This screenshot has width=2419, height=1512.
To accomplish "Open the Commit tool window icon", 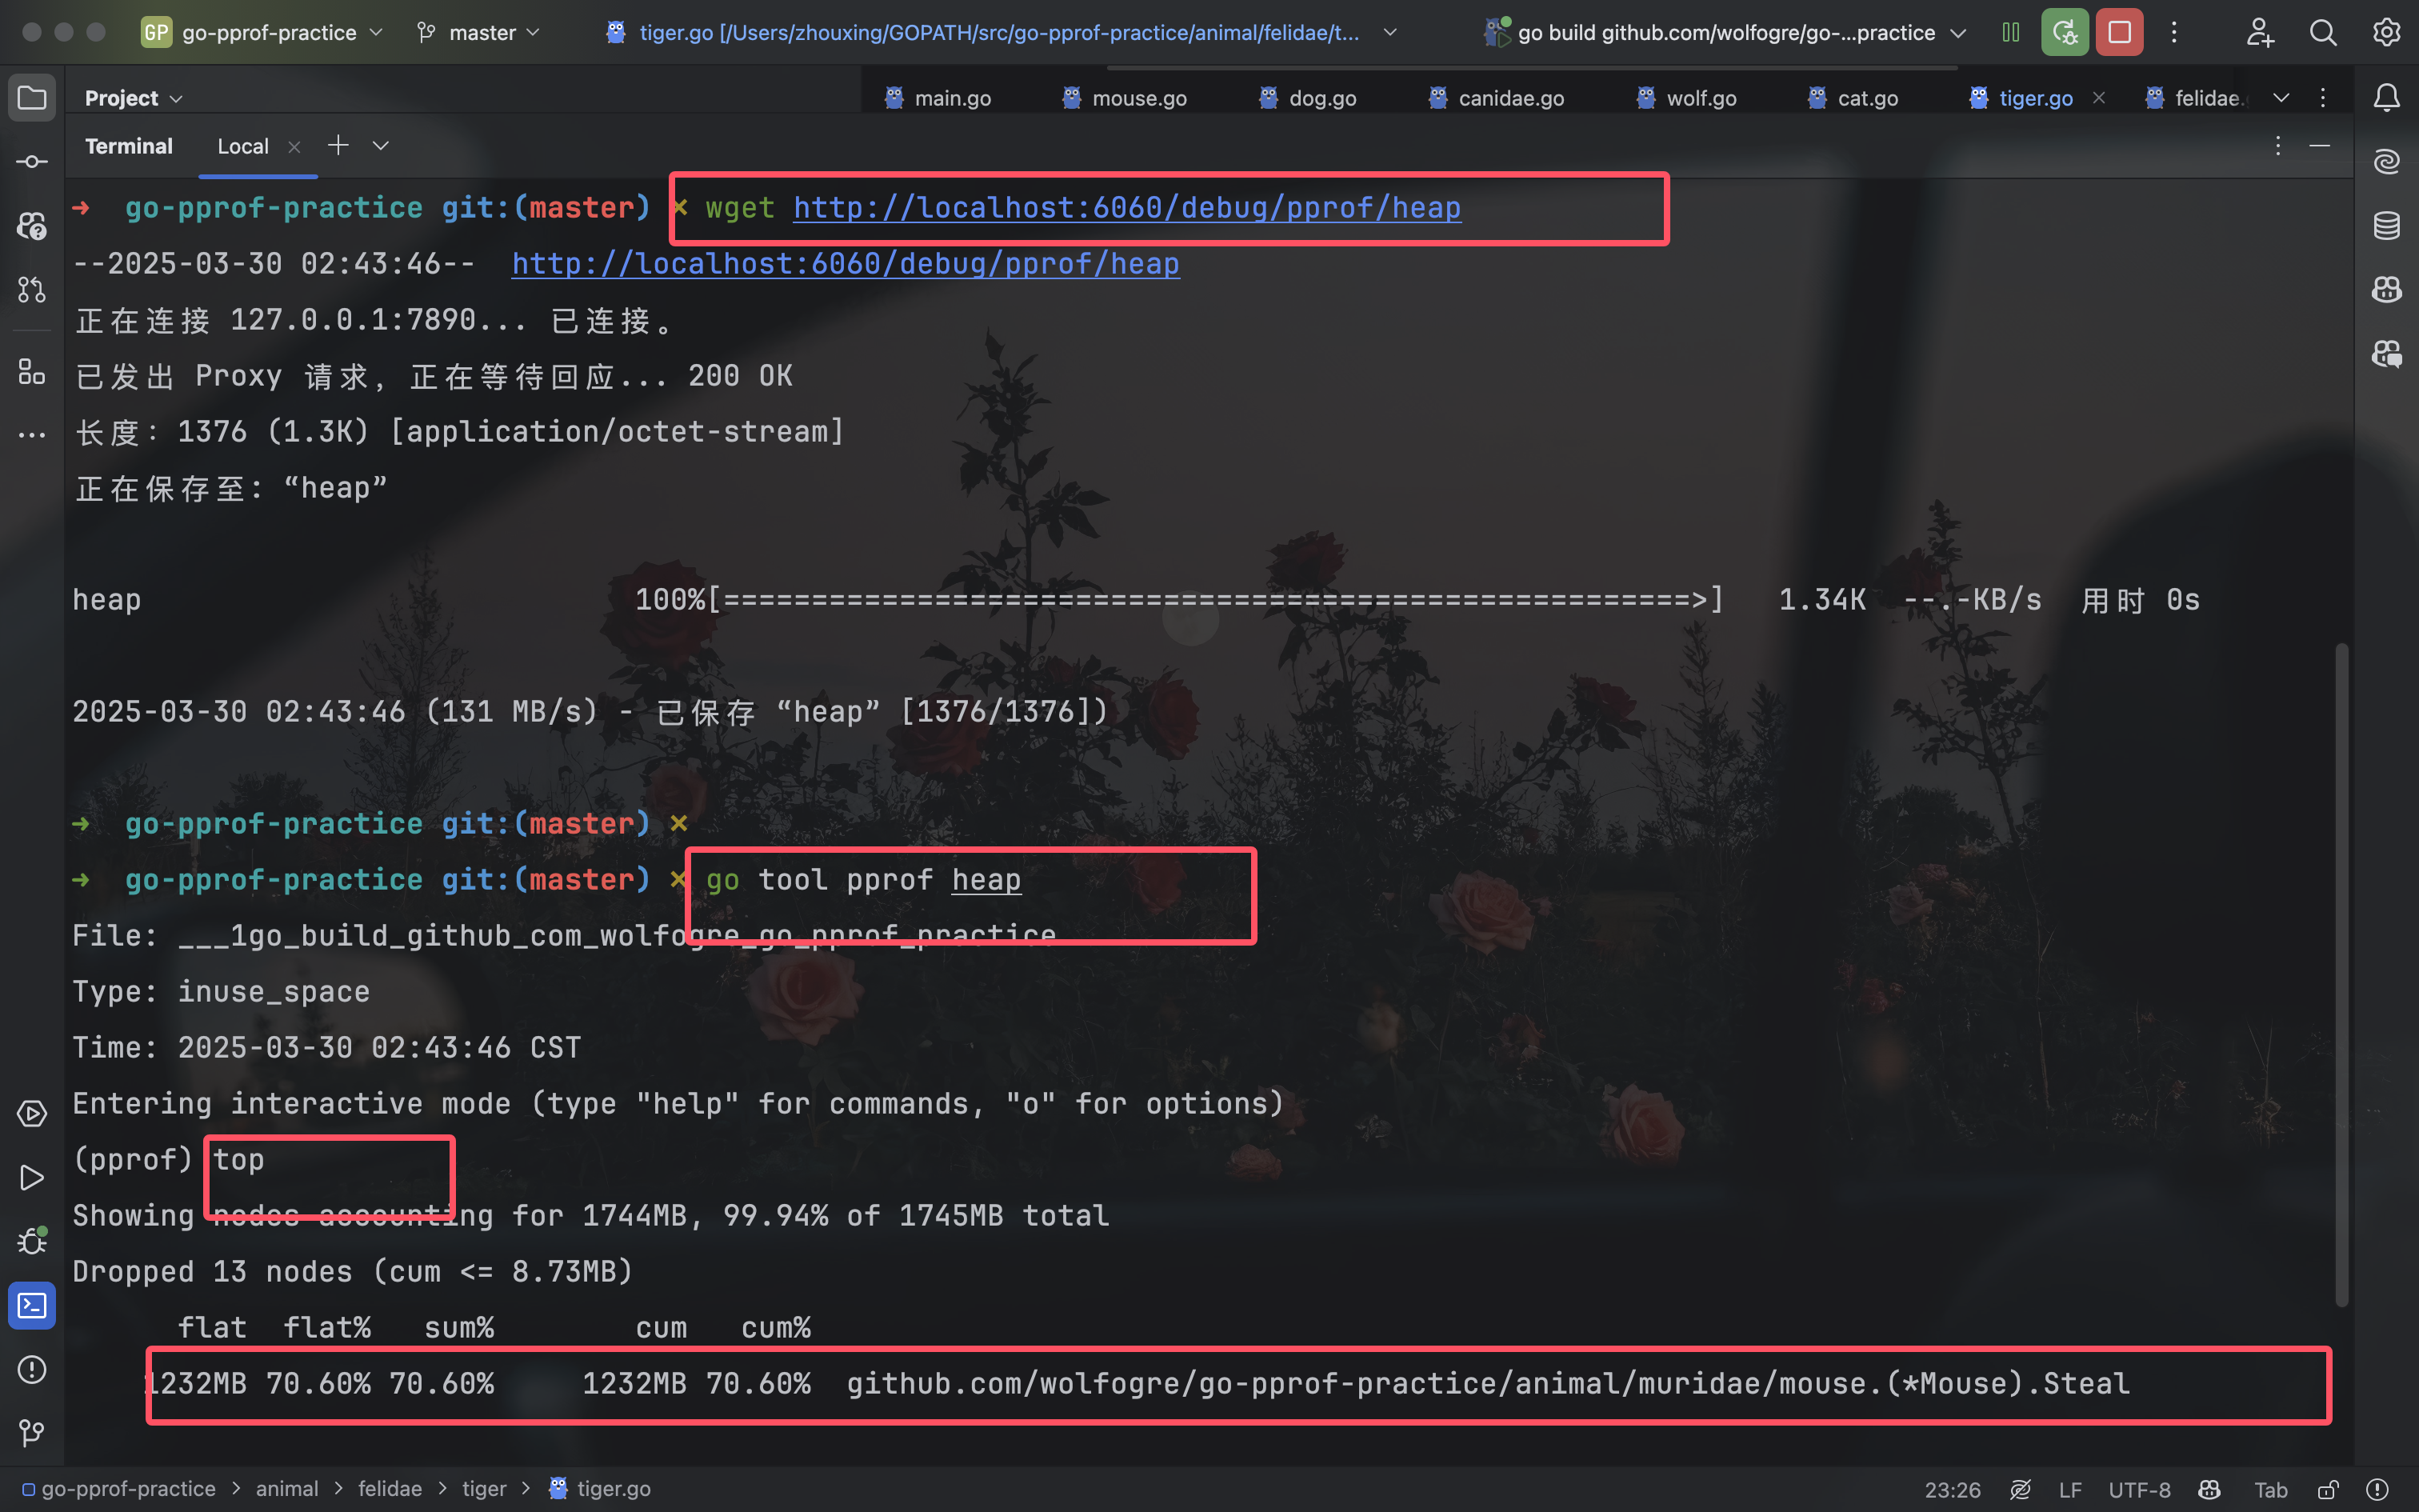I will [32, 161].
